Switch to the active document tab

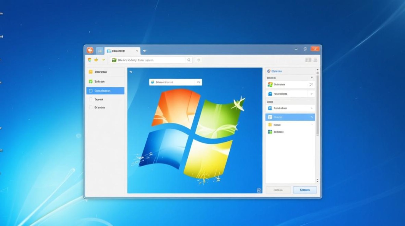pyautogui.click(x=121, y=51)
